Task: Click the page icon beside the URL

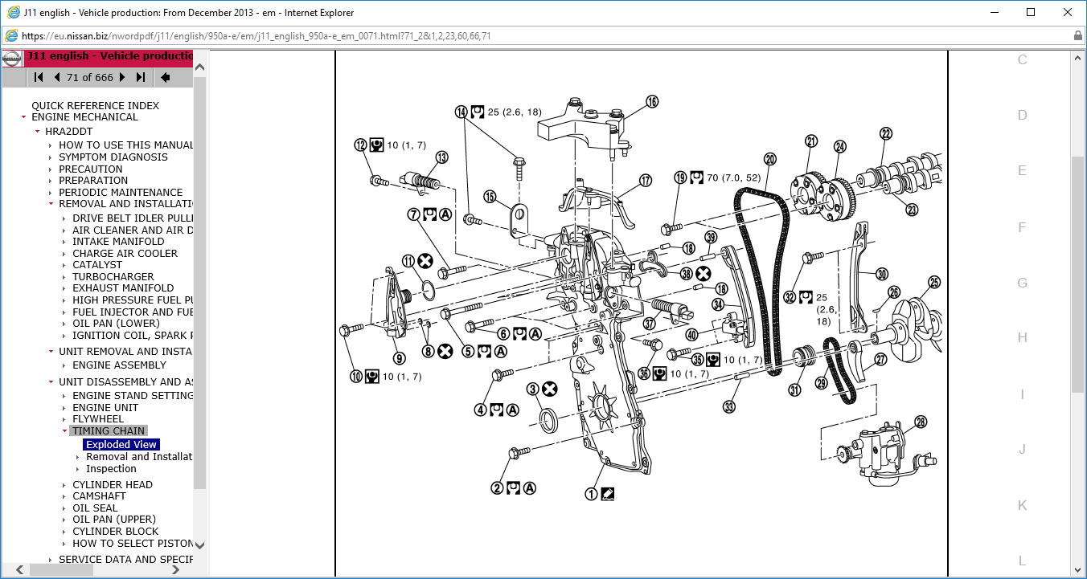Action: pyautogui.click(x=11, y=35)
